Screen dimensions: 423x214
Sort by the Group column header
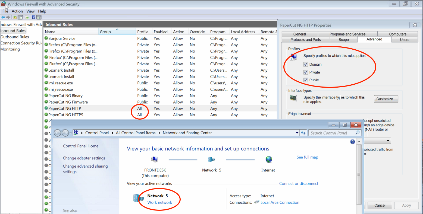coord(117,32)
